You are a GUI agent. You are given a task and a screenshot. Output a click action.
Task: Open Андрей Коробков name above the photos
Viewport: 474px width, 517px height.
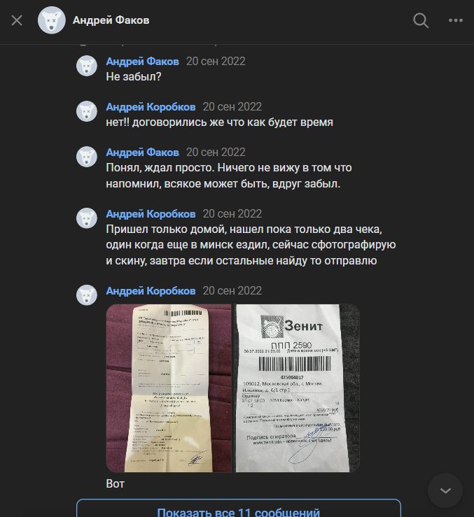coord(151,291)
